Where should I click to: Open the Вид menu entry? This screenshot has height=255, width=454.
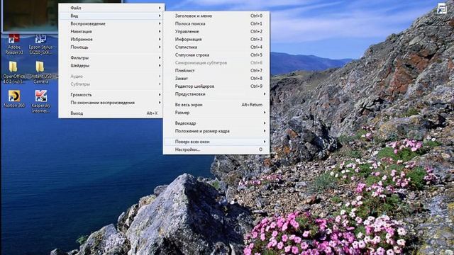pos(111,16)
